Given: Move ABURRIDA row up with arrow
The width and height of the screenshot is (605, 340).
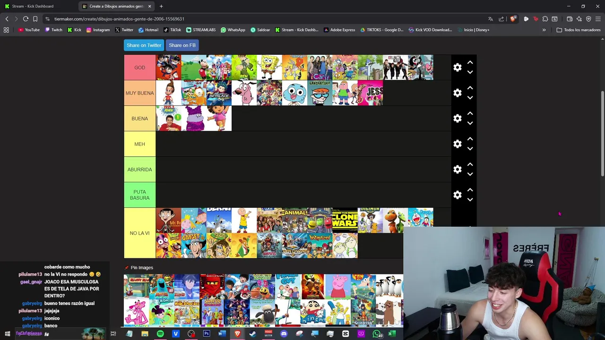Looking at the screenshot, I should coord(470,164).
